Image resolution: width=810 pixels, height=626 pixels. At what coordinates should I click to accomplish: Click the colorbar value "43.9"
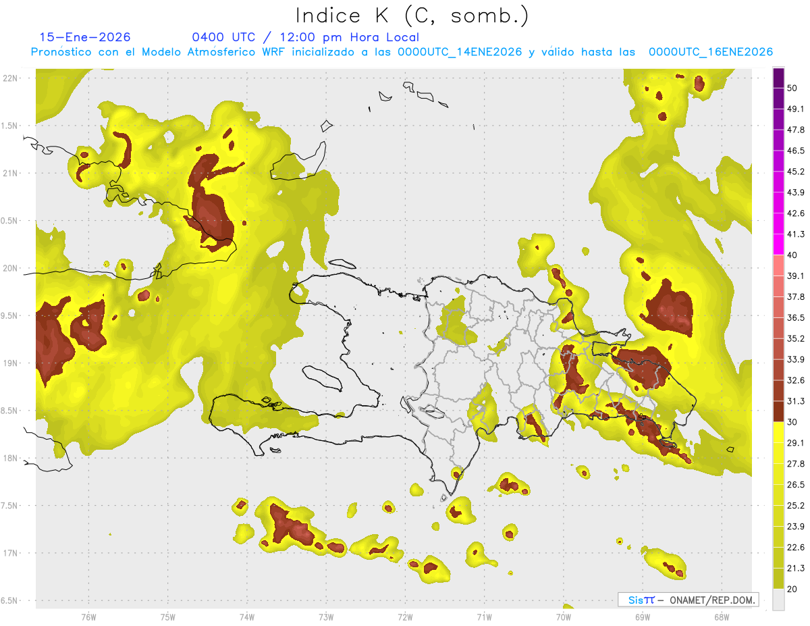[x=796, y=192]
